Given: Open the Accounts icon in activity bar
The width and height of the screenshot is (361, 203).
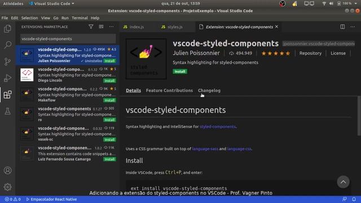Looking at the screenshot, I should pos(7,170).
